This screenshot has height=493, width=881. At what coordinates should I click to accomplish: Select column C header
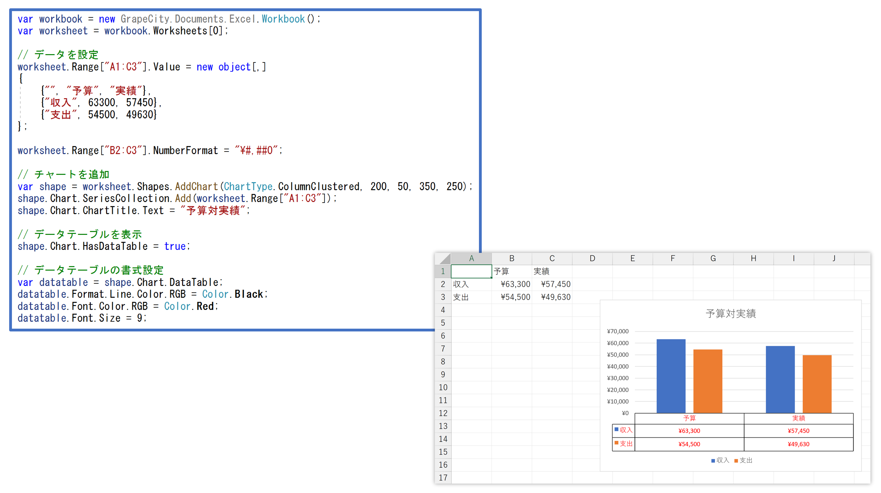point(552,258)
